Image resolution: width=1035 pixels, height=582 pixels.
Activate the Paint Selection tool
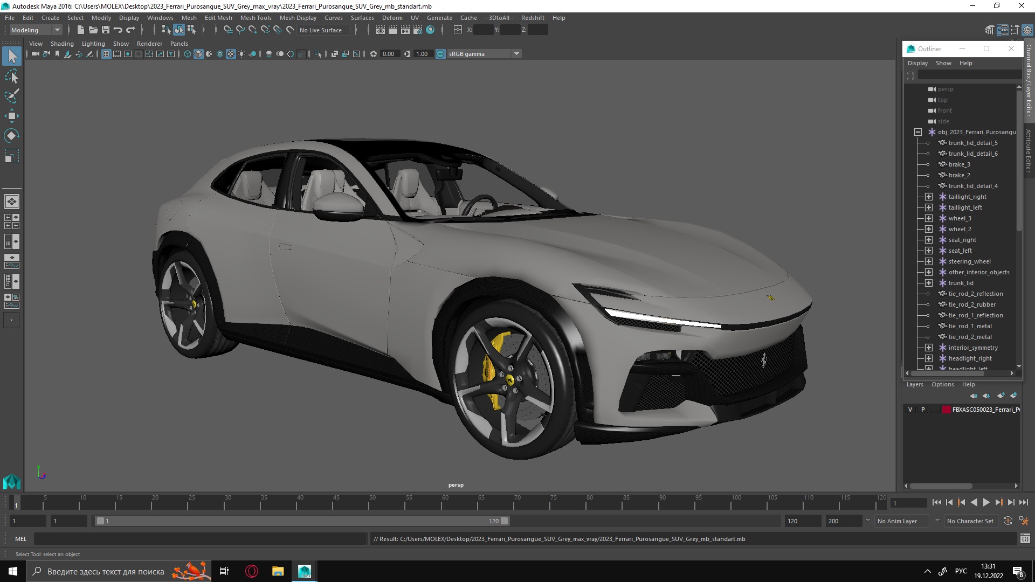coord(12,96)
